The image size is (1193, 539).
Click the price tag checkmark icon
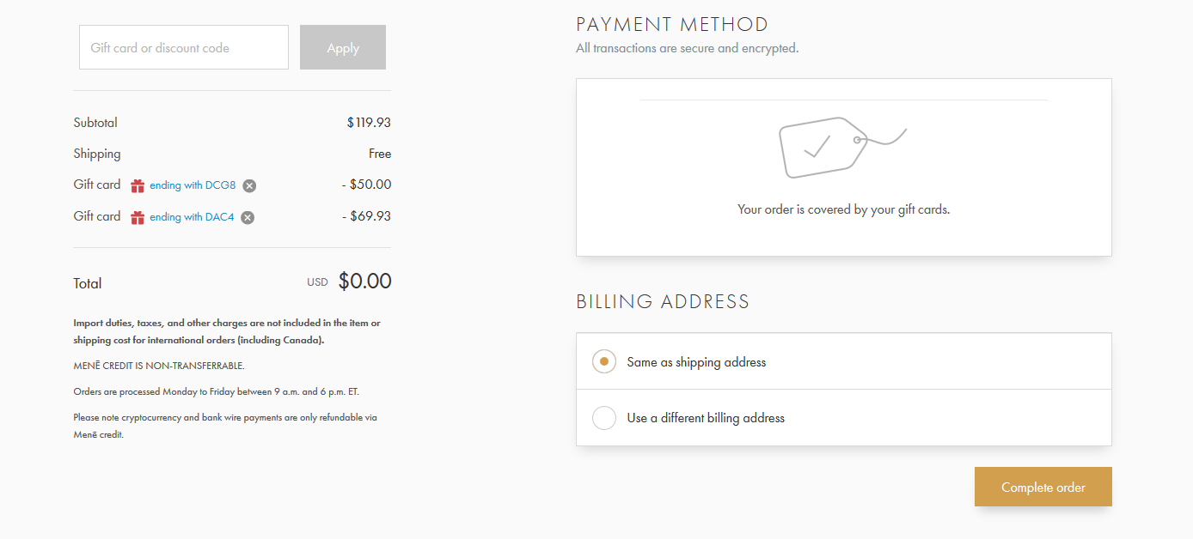(x=842, y=148)
